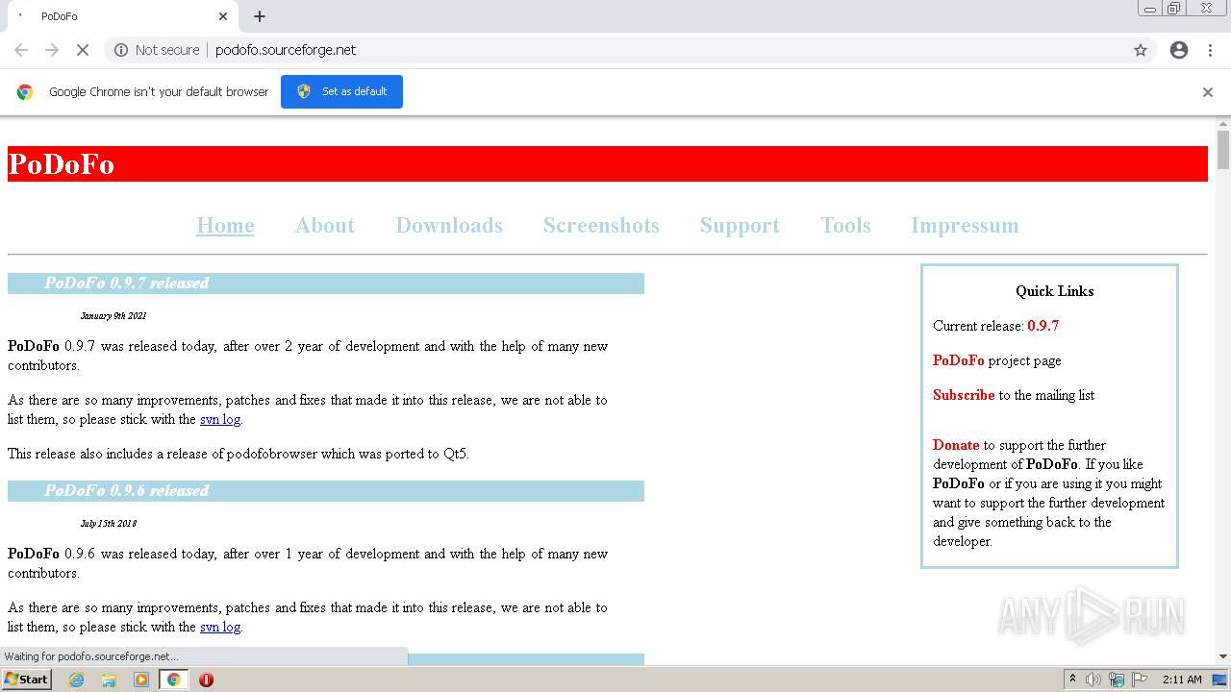Open the Downloads navigation link
This screenshot has height=692, width=1231.
449,225
